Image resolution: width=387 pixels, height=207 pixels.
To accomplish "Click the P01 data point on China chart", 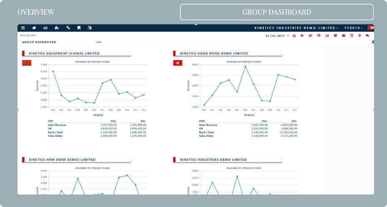I will 53,71.
